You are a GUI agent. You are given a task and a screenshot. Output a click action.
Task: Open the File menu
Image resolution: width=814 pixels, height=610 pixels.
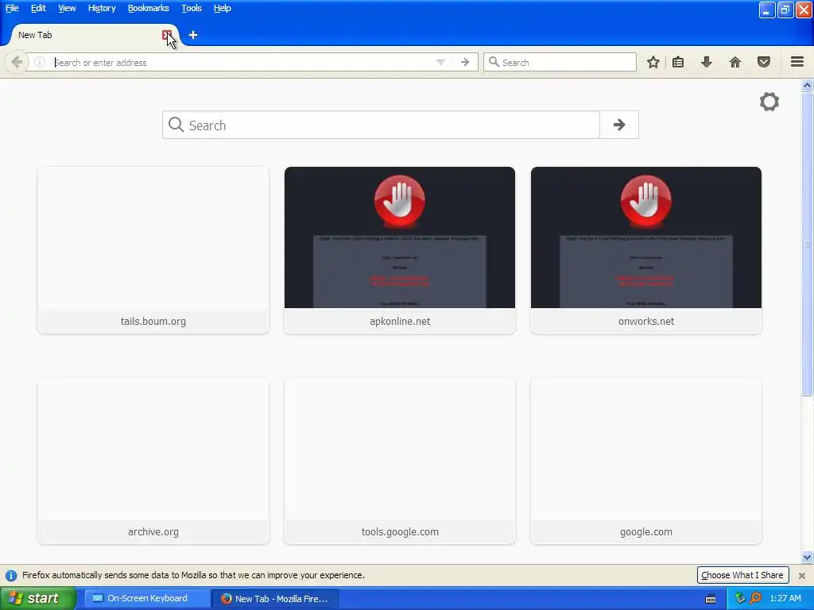pyautogui.click(x=12, y=8)
